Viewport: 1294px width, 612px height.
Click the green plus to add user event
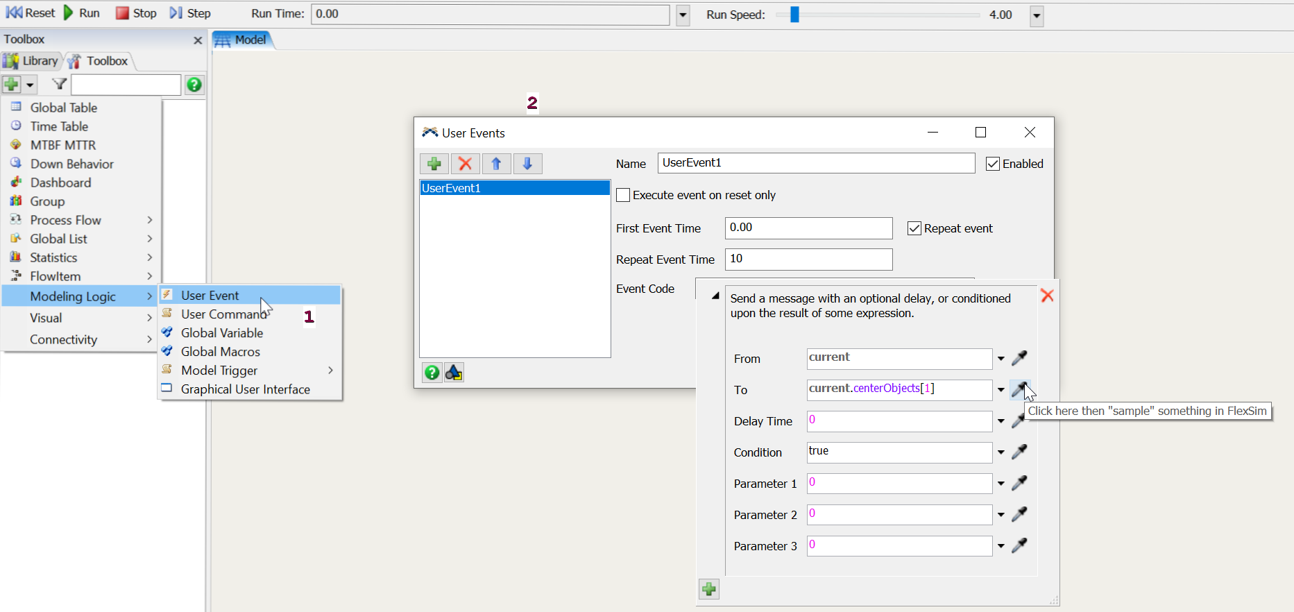click(x=434, y=164)
